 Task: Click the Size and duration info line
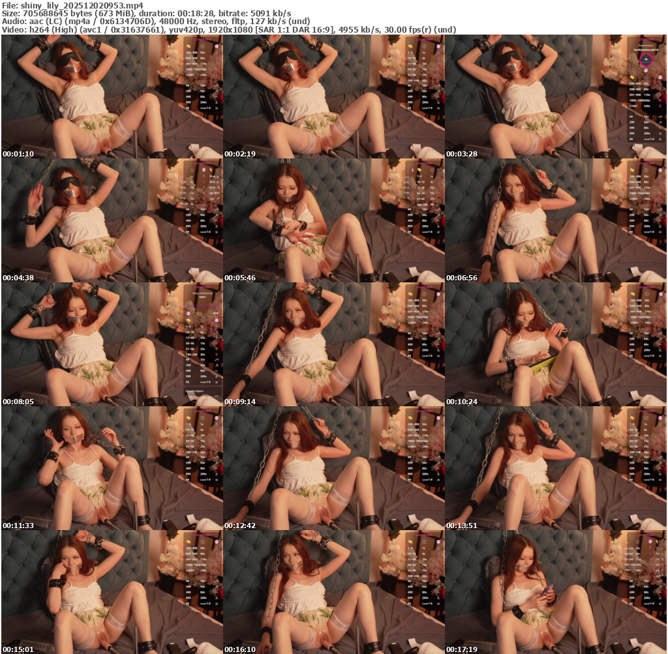pos(147,14)
